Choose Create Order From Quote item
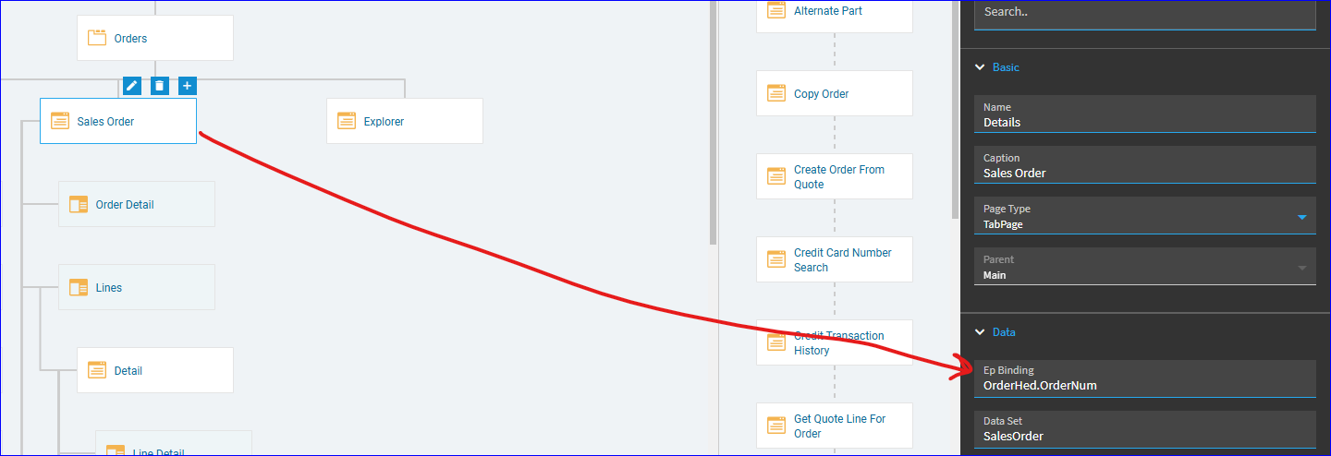Screen dimensions: 1331x456 (835, 176)
